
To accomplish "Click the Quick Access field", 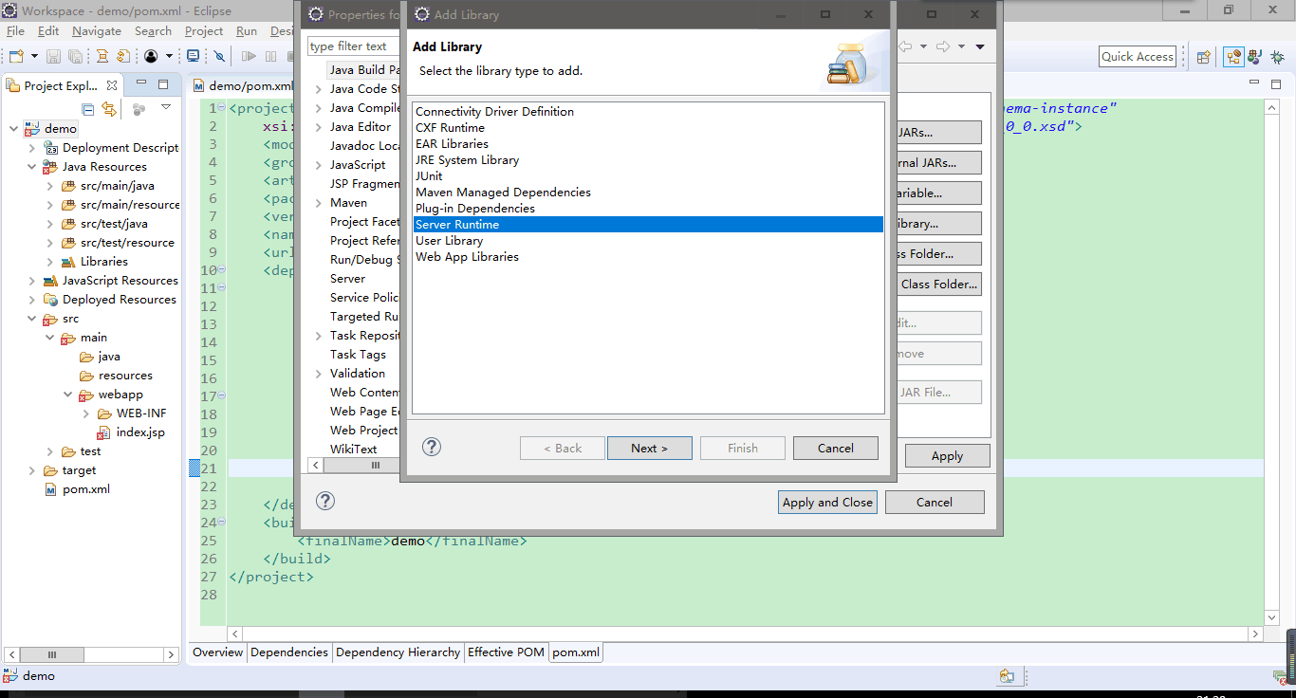I will 1138,57.
